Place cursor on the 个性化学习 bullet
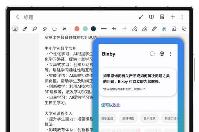 69,54
